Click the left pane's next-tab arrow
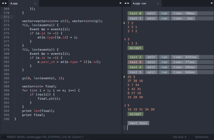Screen dimensions: 214x140 coord(6,3)
